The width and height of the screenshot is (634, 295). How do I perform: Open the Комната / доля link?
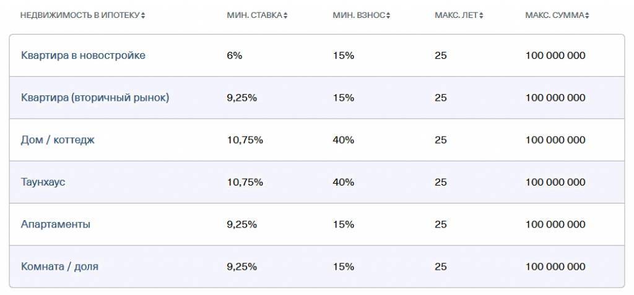pos(59,267)
